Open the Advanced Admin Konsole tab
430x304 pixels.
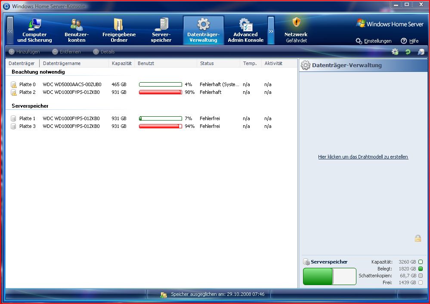tap(246, 30)
